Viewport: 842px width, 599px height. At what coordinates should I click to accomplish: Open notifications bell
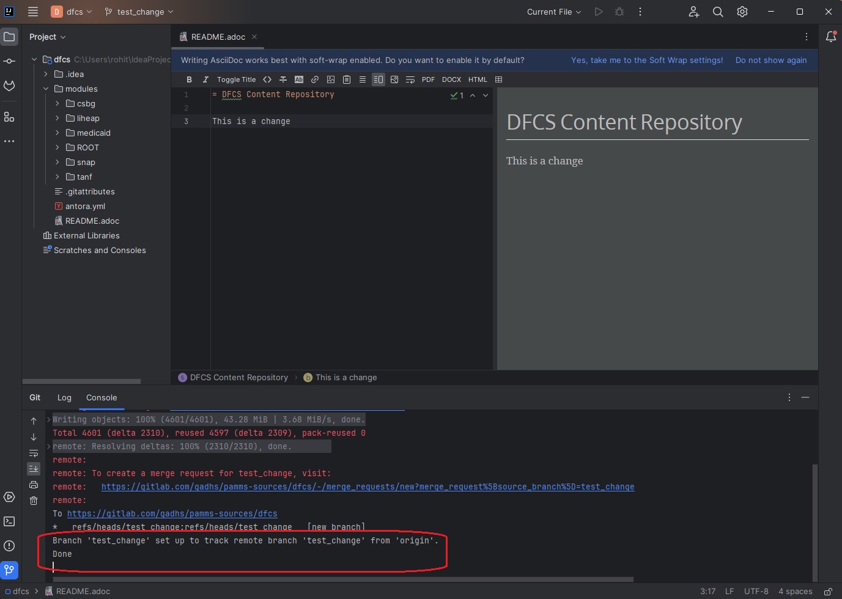coord(830,37)
